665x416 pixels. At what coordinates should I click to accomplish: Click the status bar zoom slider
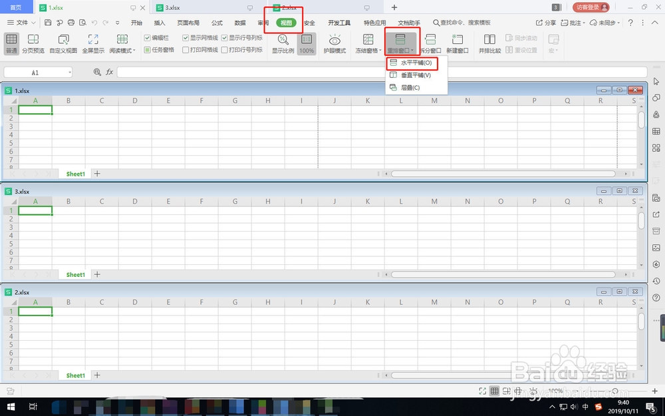click(x=615, y=391)
